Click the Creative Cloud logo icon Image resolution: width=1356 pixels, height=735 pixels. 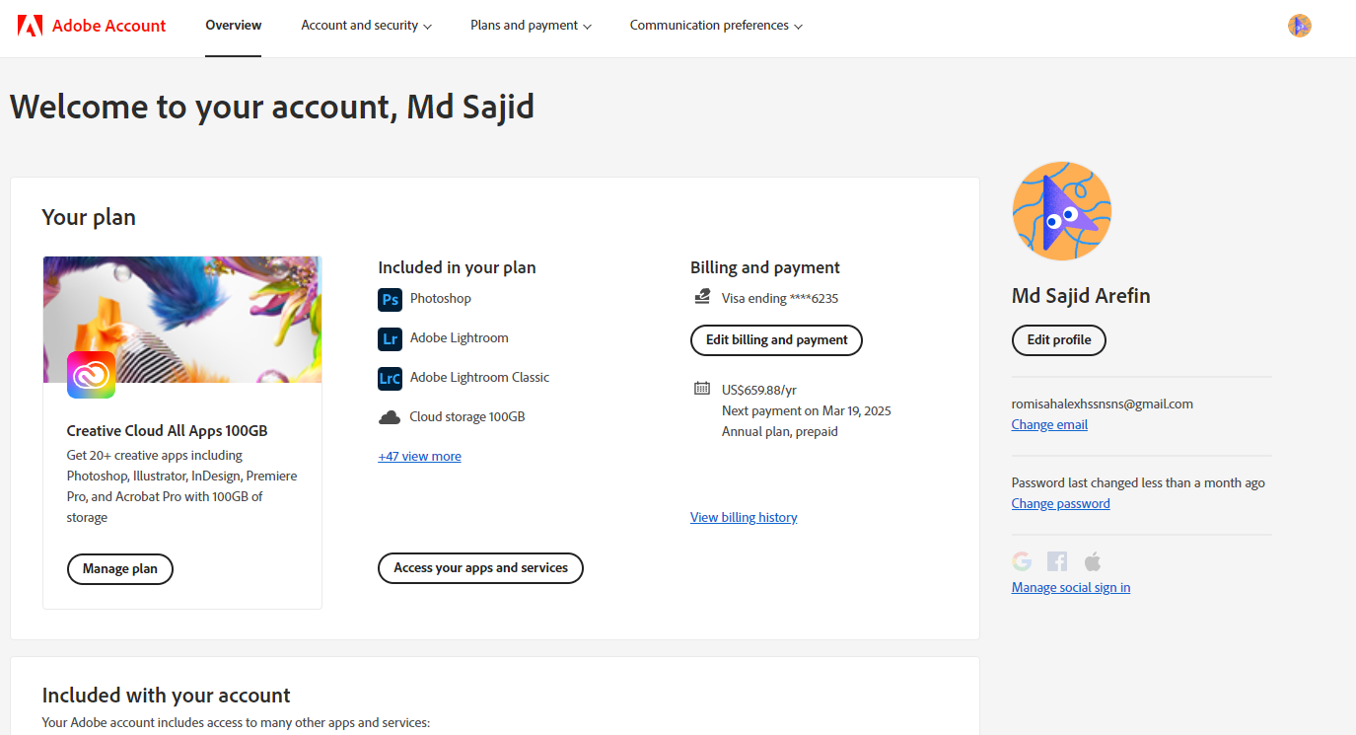click(91, 375)
